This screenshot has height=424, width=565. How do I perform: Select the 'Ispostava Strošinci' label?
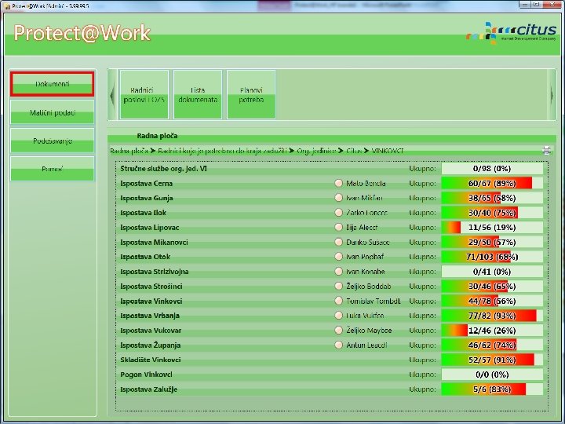pos(151,287)
